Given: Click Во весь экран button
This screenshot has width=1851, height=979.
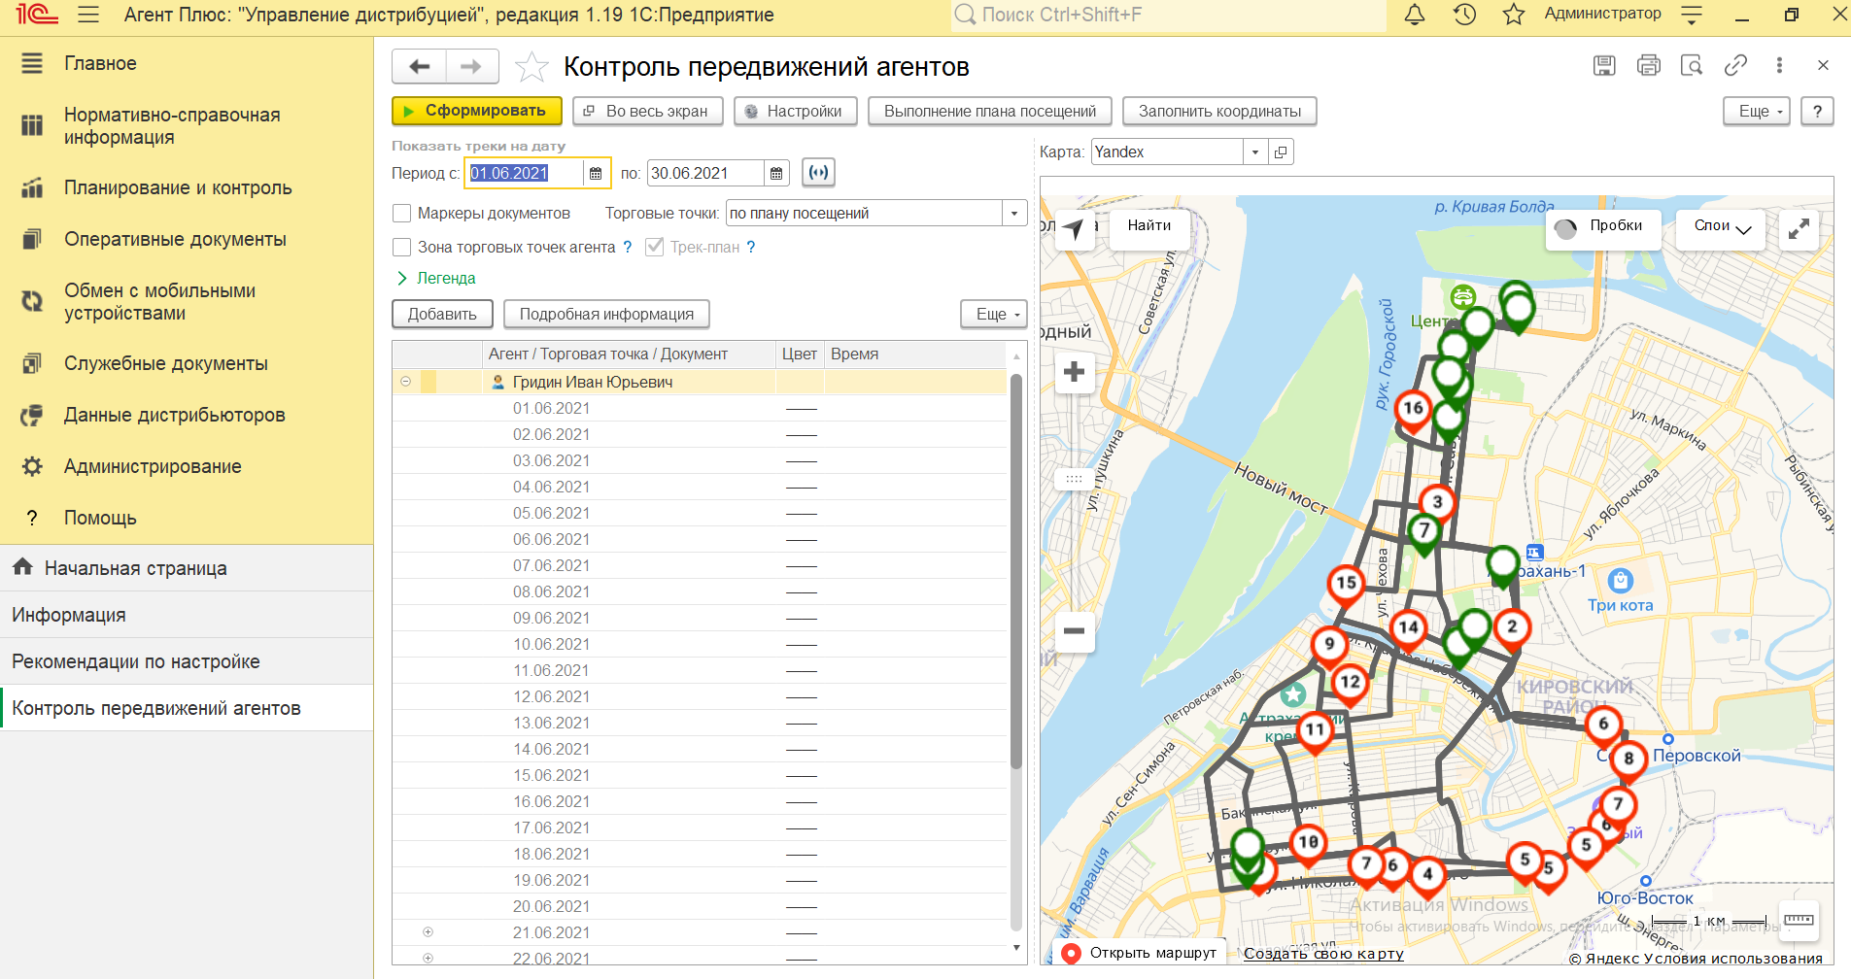Looking at the screenshot, I should point(647,112).
